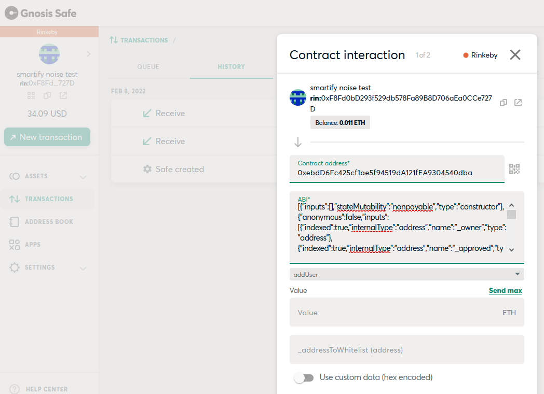Focus the _addressToWhitelist address field

click(406, 349)
